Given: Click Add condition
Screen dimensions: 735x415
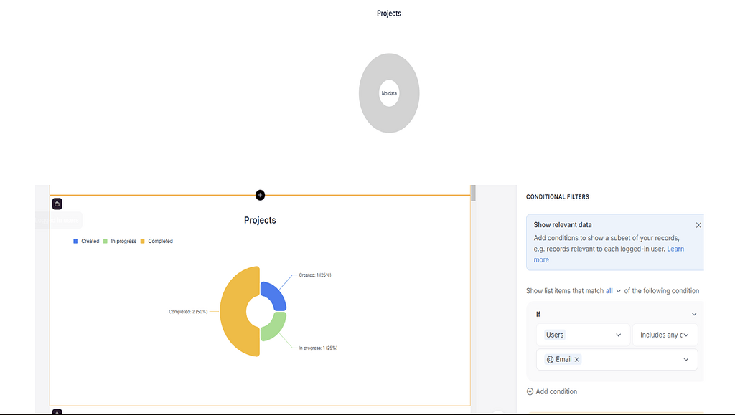Looking at the screenshot, I should pyautogui.click(x=556, y=391).
